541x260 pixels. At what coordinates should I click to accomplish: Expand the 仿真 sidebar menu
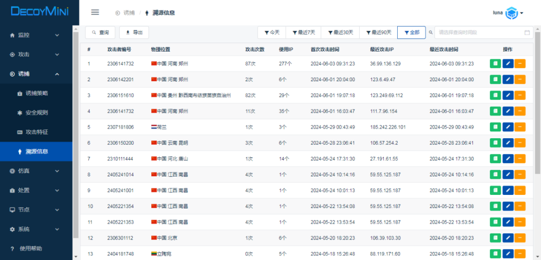(x=36, y=171)
